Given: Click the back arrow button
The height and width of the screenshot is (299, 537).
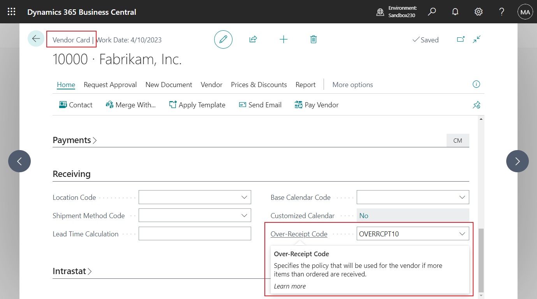Looking at the screenshot, I should (36, 39).
